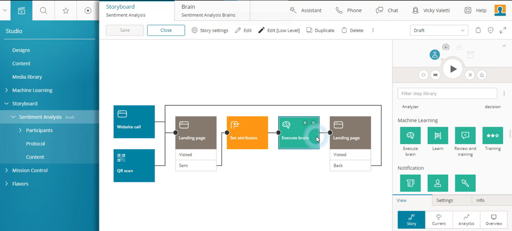Select the Set attributes step
Viewport: 512px width, 231px height.
pos(247,132)
